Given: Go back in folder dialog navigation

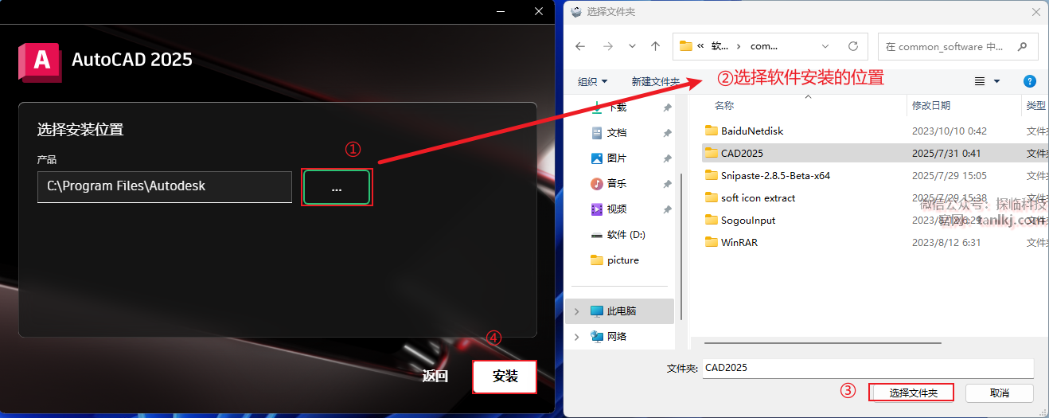Looking at the screenshot, I should point(580,46).
